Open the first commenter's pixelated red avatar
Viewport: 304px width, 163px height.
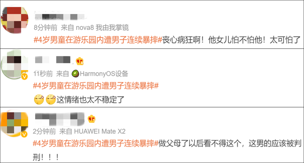coord(15,20)
